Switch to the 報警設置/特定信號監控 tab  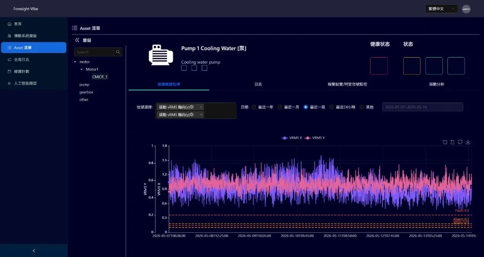347,84
